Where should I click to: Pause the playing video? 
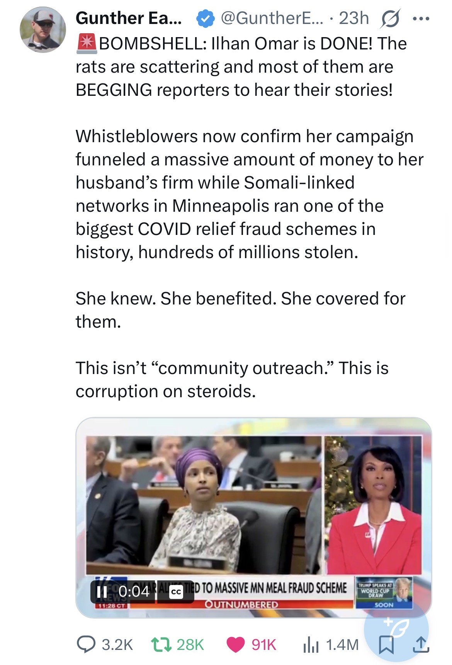(102, 592)
